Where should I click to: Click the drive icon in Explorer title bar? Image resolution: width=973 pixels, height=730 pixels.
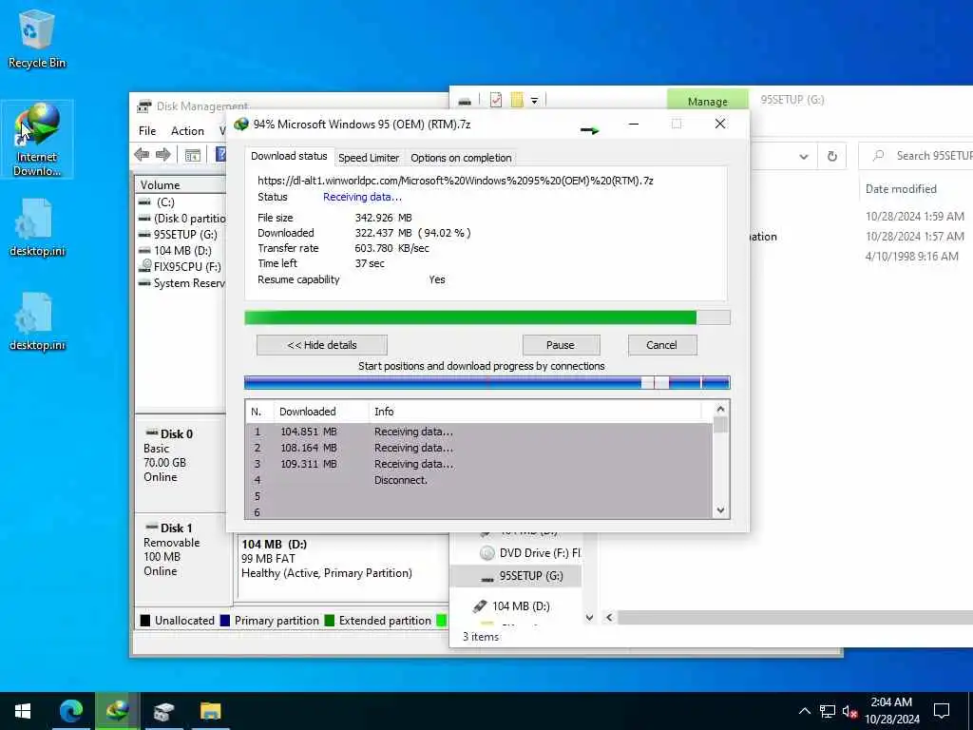coord(465,101)
